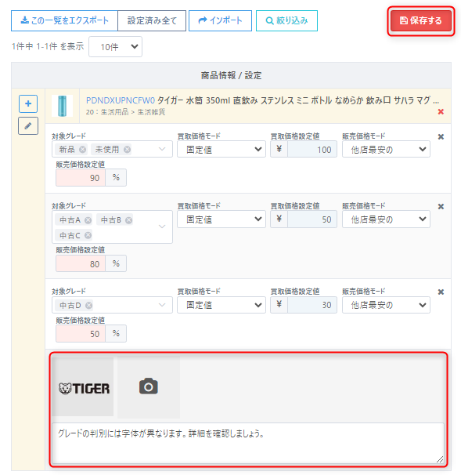Image resolution: width=461 pixels, height=475 pixels.
Task: Open product link PDNDXUPNCFW0
Action: (x=121, y=100)
